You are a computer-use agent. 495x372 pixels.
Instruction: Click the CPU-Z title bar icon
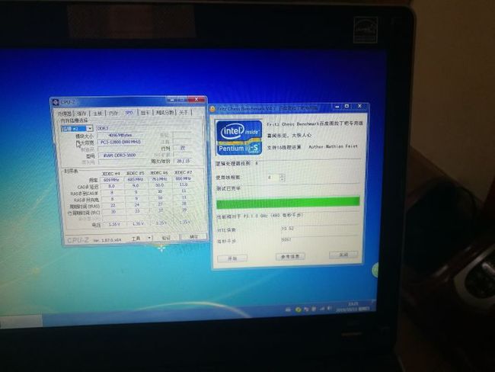(56, 102)
